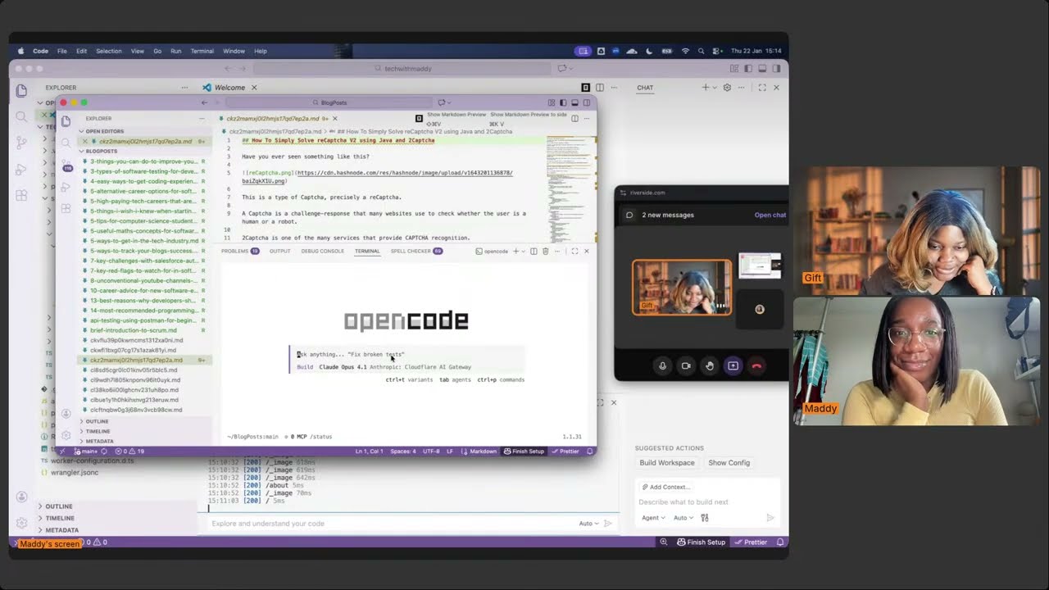Open the Terminal menu in the menu bar
1049x590 pixels.
[202, 51]
